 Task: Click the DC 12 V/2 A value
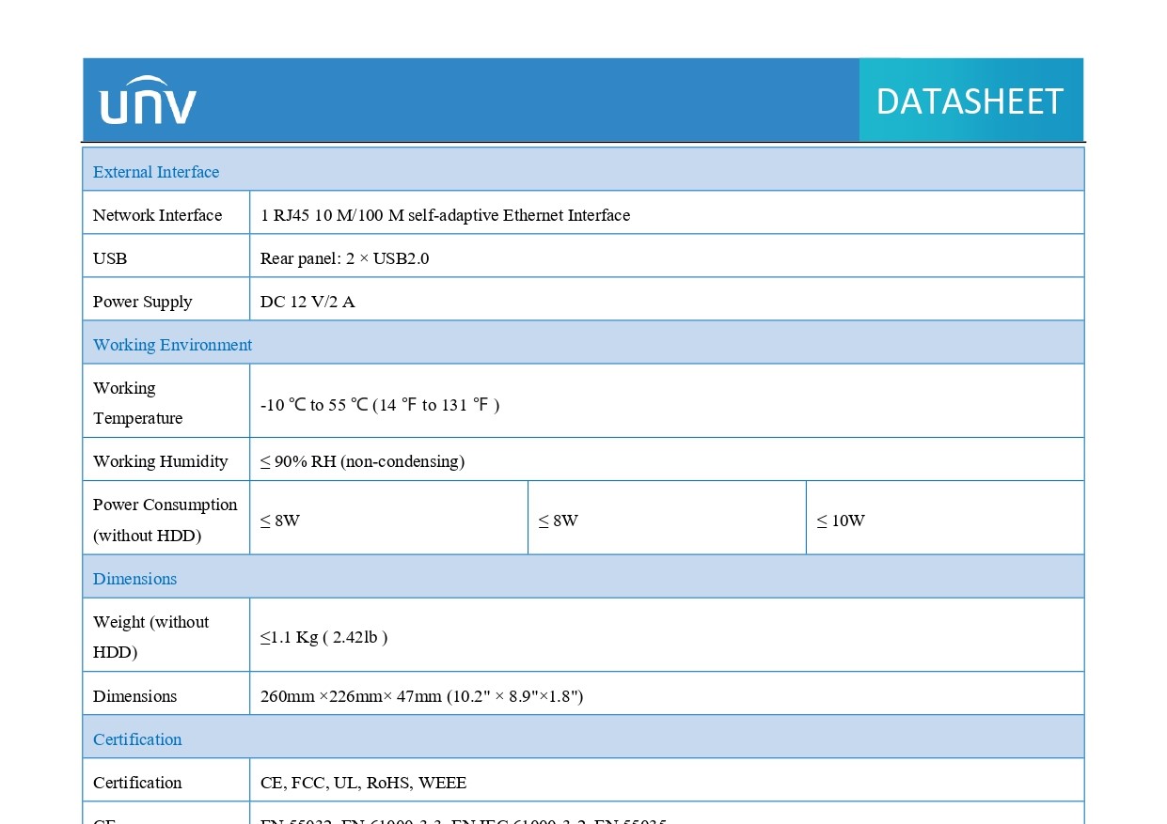click(308, 302)
